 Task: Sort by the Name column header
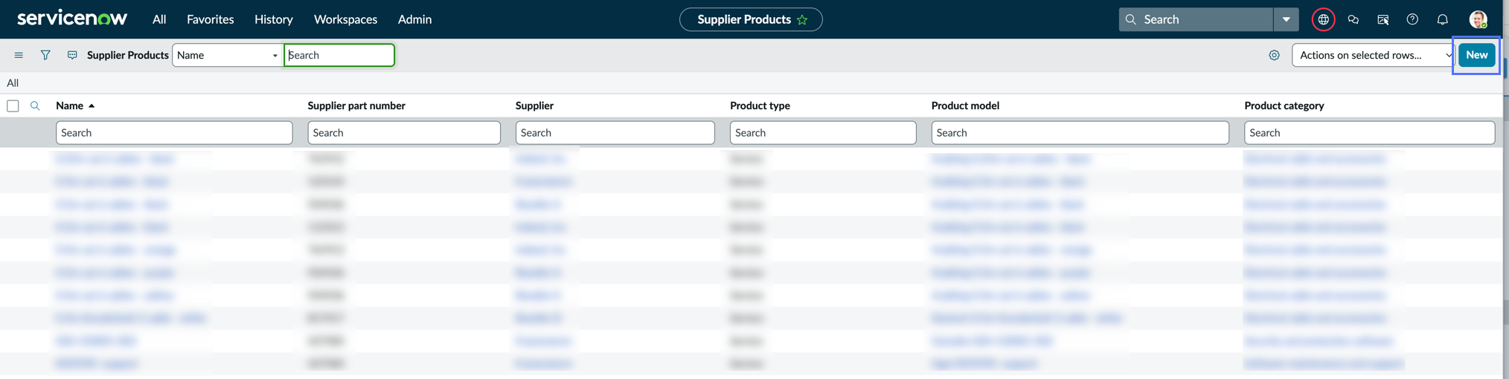pyautogui.click(x=69, y=106)
